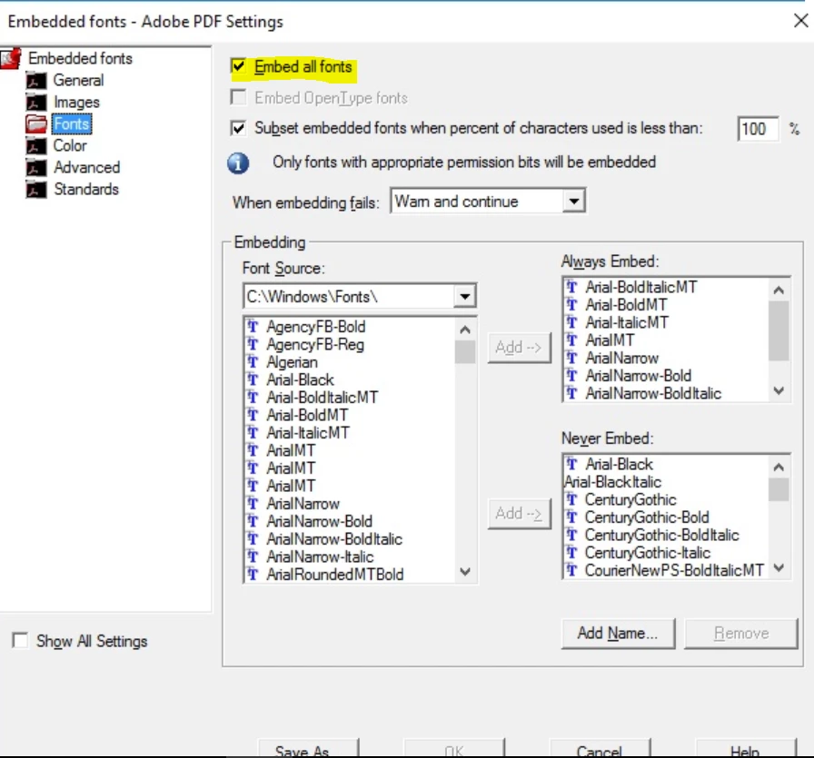Select ArialNarrow-BoldItalic in font source list

[334, 538]
